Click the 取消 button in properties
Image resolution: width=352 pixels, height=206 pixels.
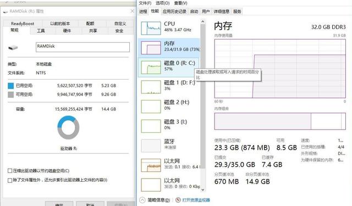tap(90, 204)
